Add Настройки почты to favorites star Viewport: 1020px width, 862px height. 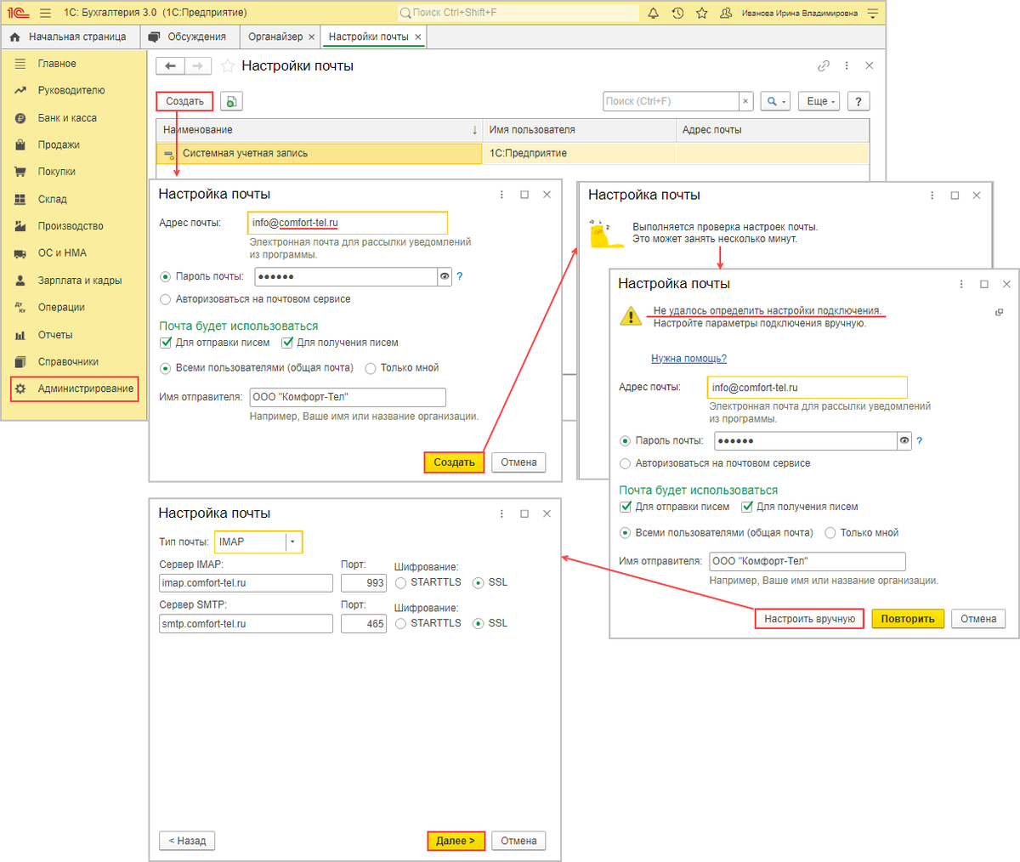pyautogui.click(x=227, y=66)
